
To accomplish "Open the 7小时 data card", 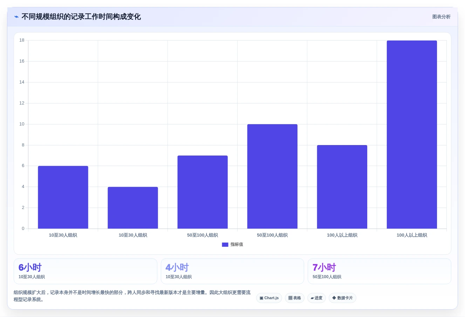I will [379, 271].
